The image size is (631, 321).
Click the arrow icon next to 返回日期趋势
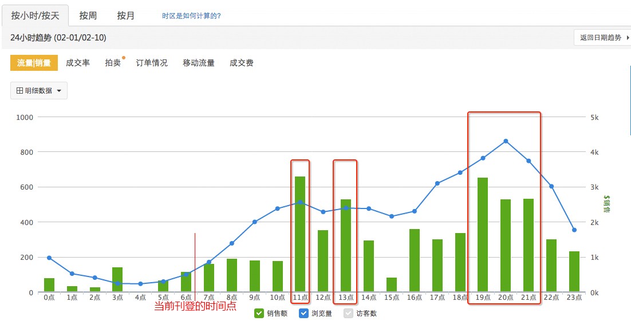pos(628,38)
